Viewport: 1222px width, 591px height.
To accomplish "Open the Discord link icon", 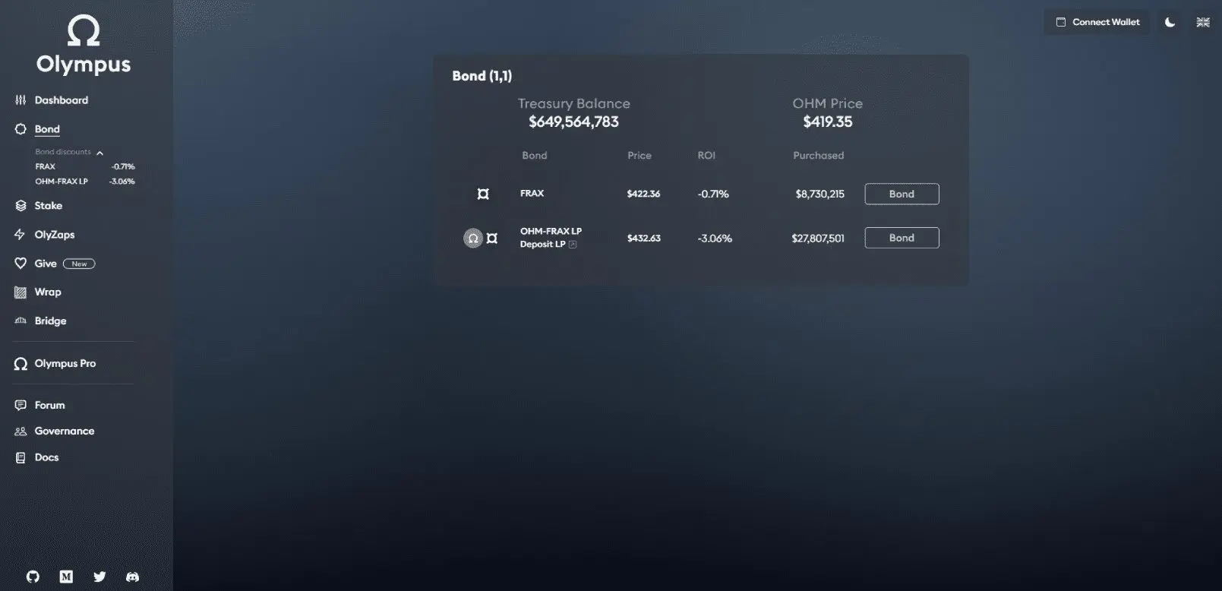I will pyautogui.click(x=132, y=577).
